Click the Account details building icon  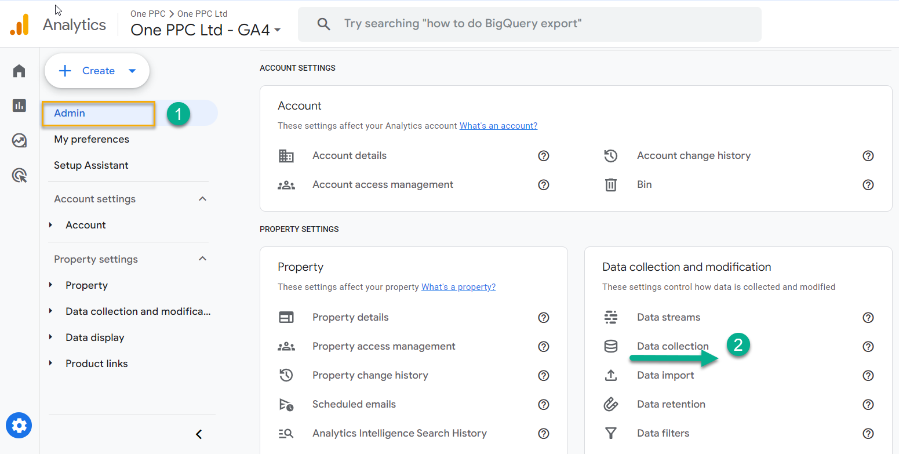[x=286, y=155]
